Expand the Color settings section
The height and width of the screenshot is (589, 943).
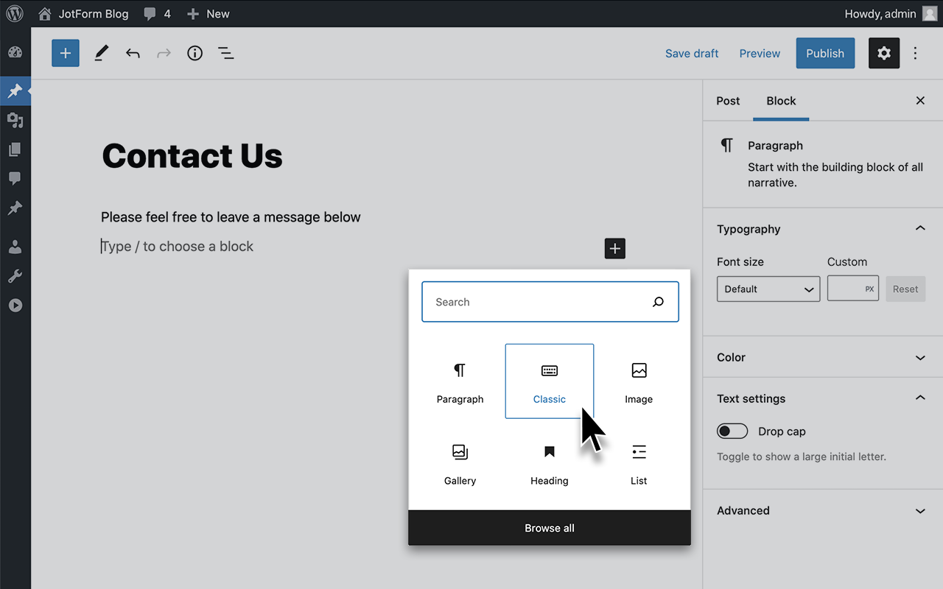[x=821, y=357]
